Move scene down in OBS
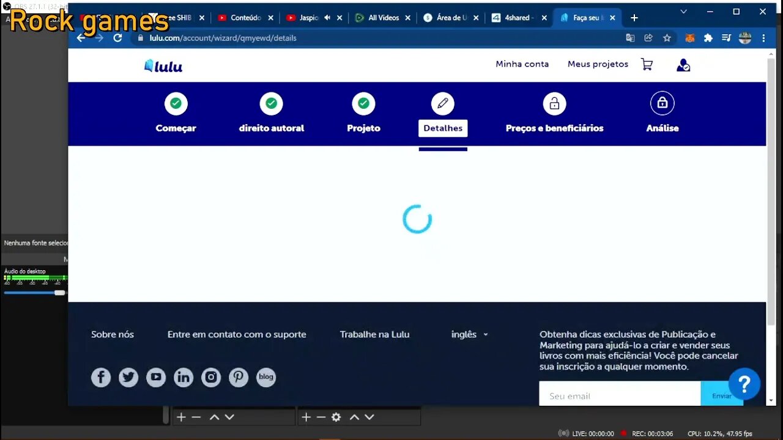 point(229,417)
